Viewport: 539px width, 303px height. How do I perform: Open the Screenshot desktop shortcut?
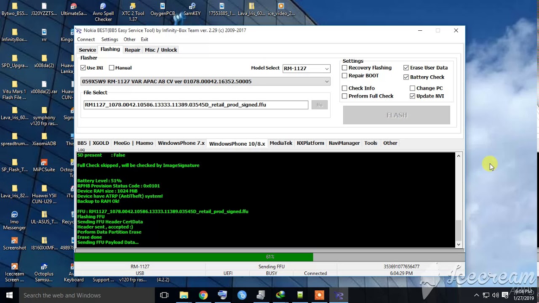[x=14, y=244]
